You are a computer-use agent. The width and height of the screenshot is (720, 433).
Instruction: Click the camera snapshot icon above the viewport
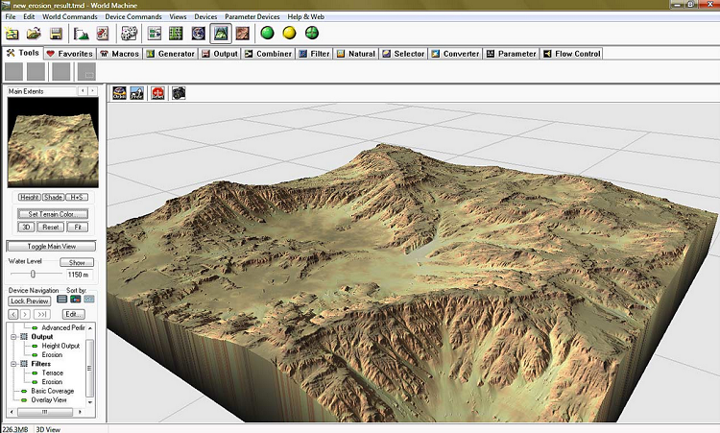pos(179,93)
